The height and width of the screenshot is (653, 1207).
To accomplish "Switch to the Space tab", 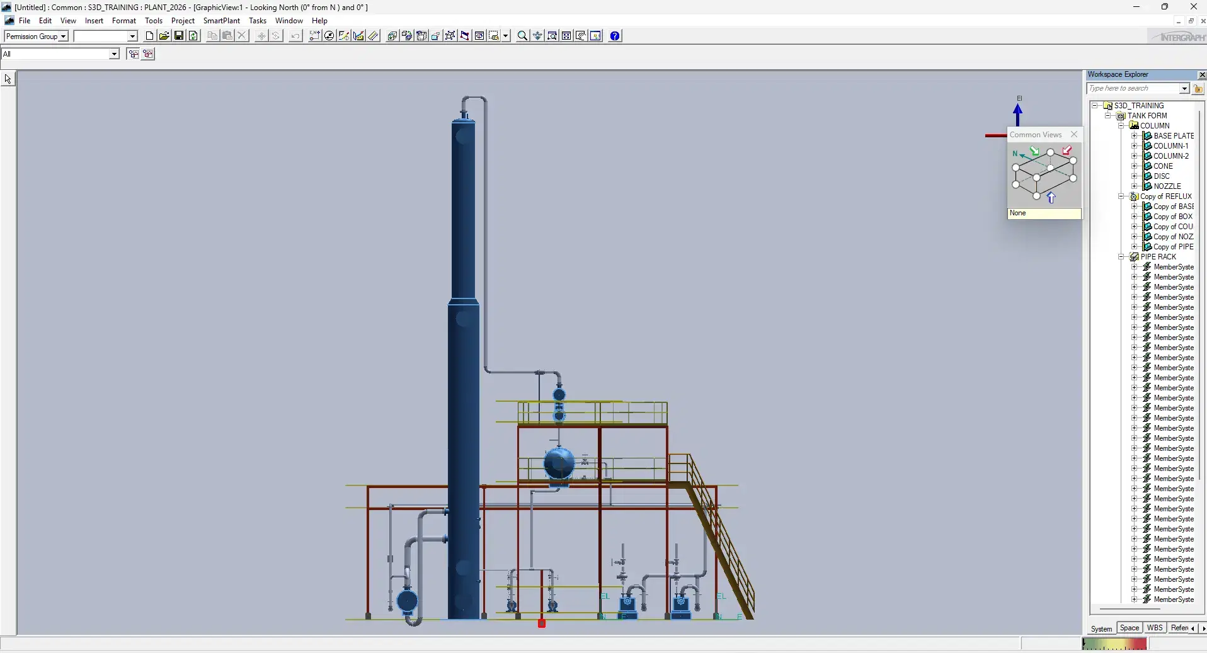I will [1130, 628].
